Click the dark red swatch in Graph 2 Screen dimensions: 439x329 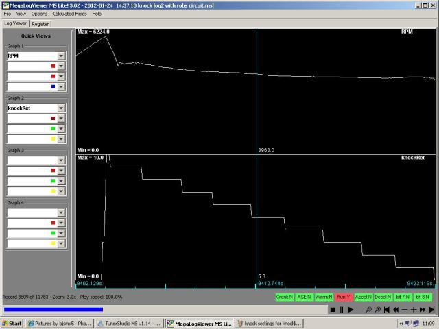53,119
